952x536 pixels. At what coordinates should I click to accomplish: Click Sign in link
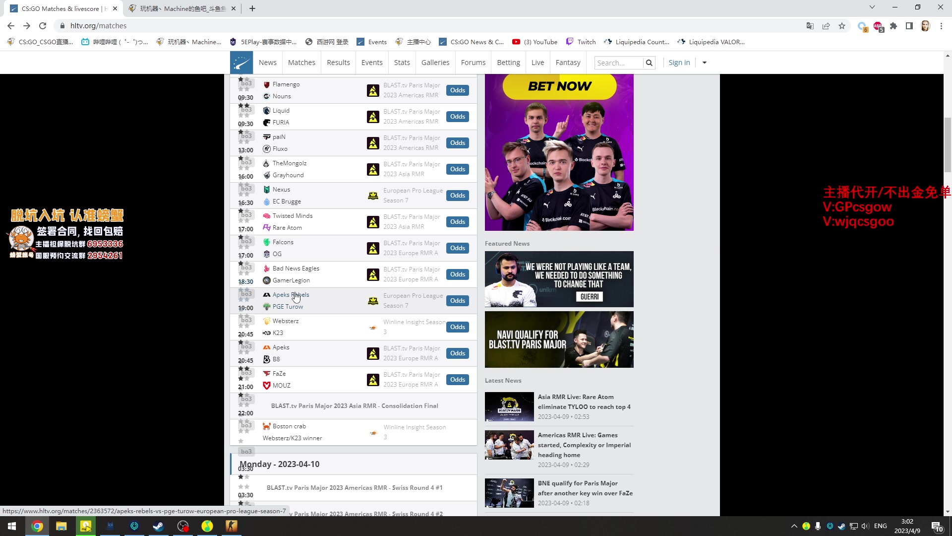(x=679, y=63)
